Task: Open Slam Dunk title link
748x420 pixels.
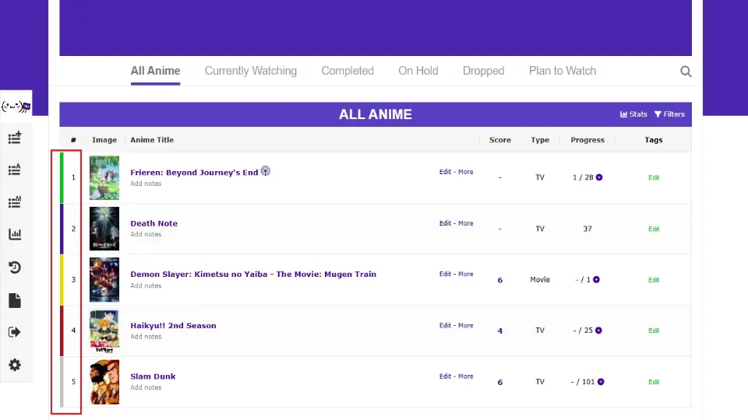Action: (x=153, y=376)
